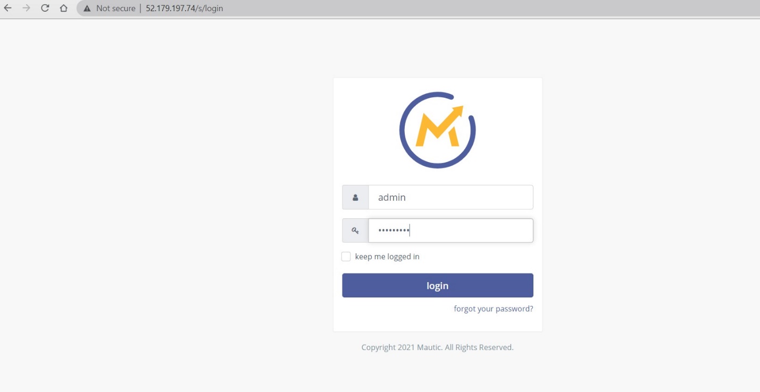The height and width of the screenshot is (392, 760).
Task: Focus the password field with masked dots
Action: 450,231
